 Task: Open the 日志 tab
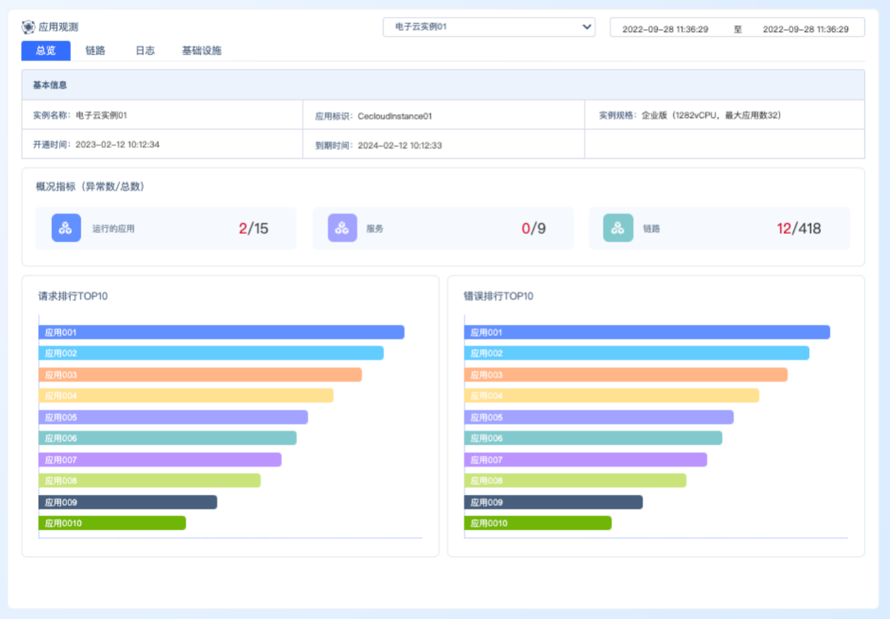tap(145, 51)
